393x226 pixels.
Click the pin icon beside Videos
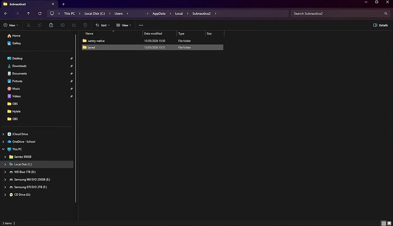point(71,96)
